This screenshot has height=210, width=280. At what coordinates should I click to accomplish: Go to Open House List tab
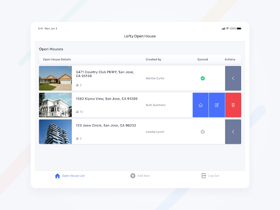pyautogui.click(x=69, y=176)
